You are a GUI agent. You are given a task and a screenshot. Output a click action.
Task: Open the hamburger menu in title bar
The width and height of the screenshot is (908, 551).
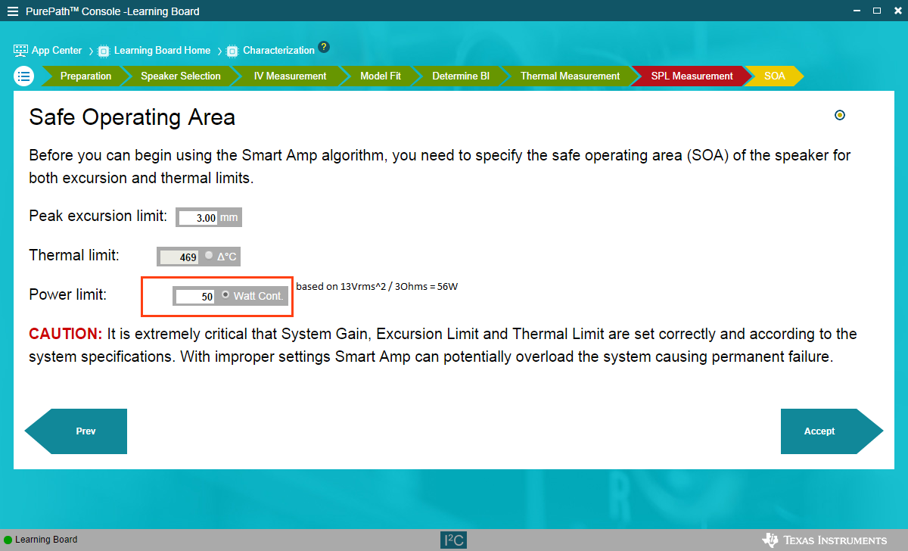(x=13, y=11)
